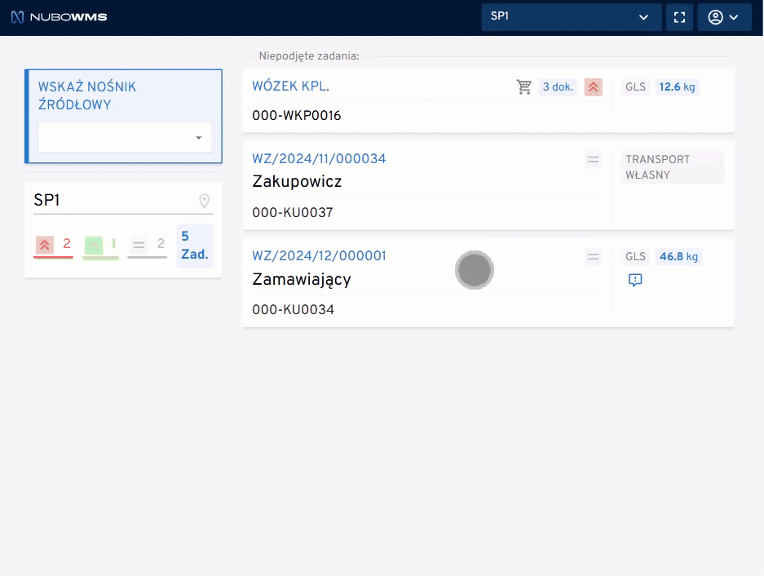The height and width of the screenshot is (576, 764).
Task: Click the NuboWMS logo
Action: (59, 17)
